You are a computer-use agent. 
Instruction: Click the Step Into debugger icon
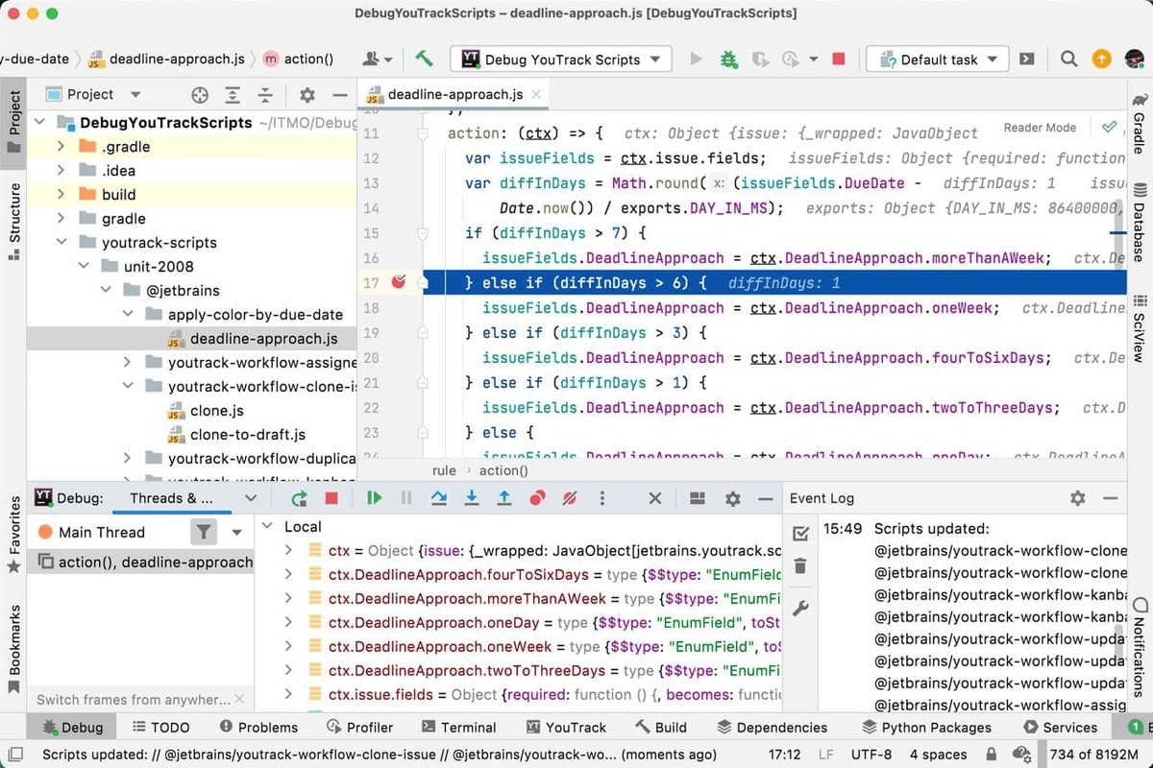click(472, 498)
